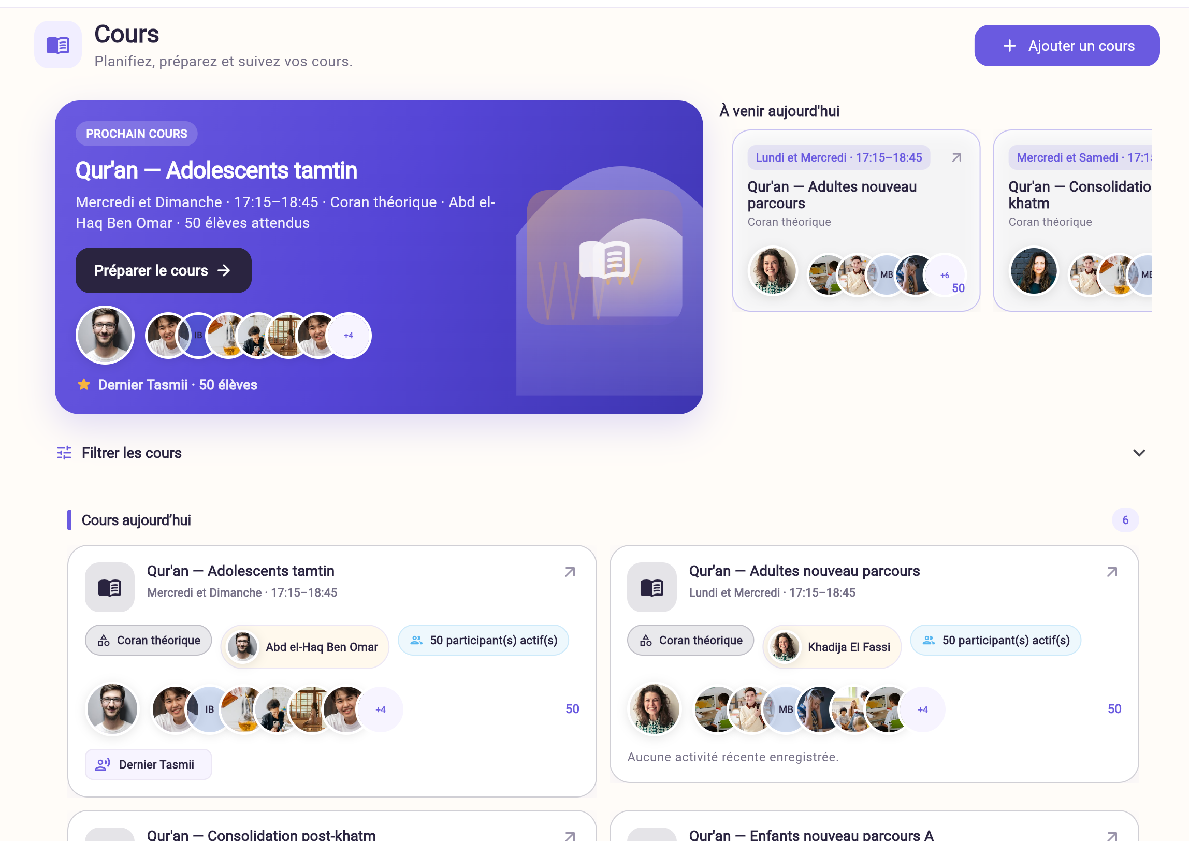Click the Khadija El Fassi teacher chip

point(832,647)
